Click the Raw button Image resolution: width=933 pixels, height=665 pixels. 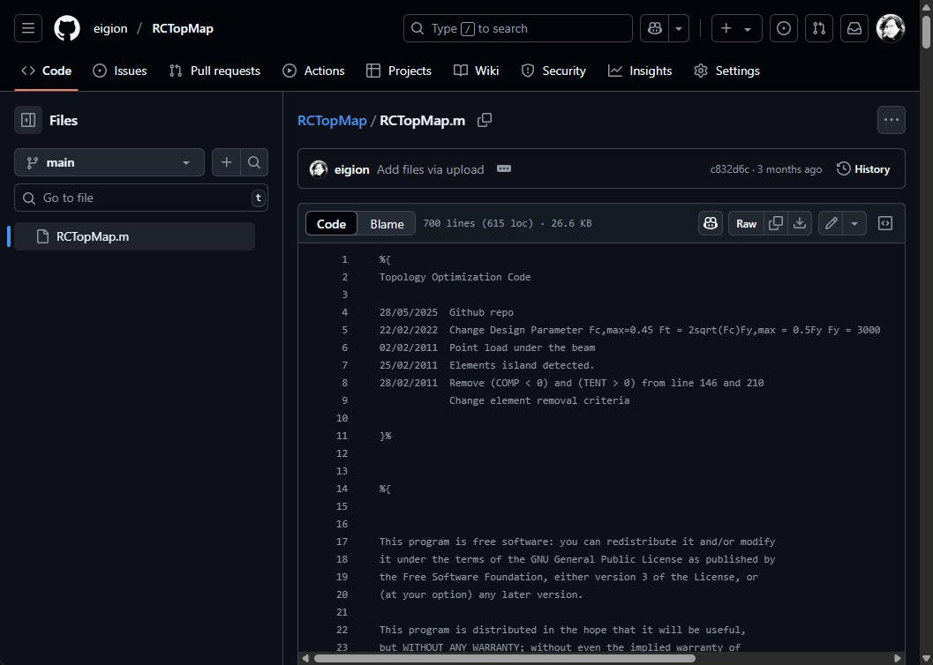(746, 223)
